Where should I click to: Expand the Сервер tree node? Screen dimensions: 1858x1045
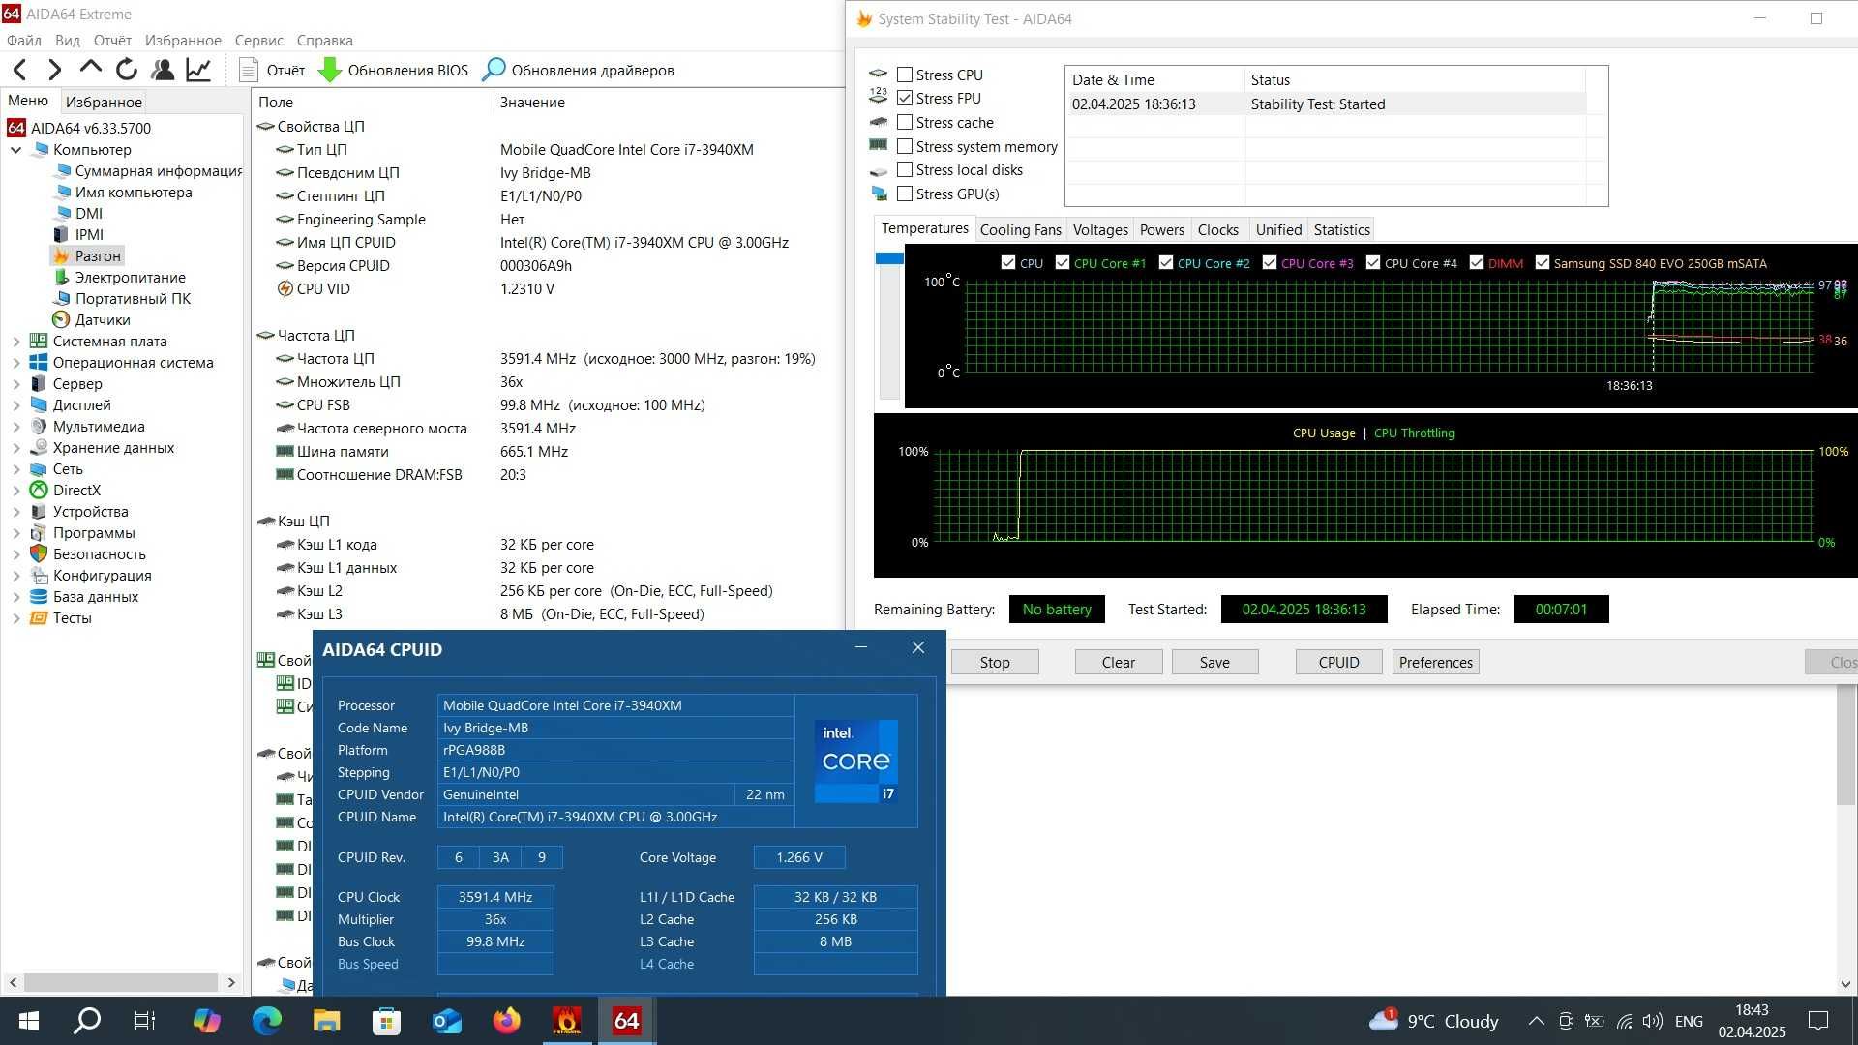point(15,383)
